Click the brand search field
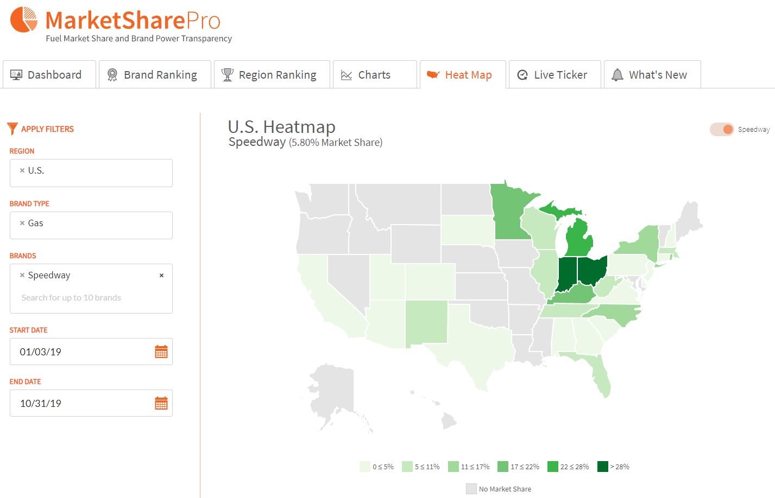Image resolution: width=775 pixels, height=498 pixels. (x=71, y=297)
